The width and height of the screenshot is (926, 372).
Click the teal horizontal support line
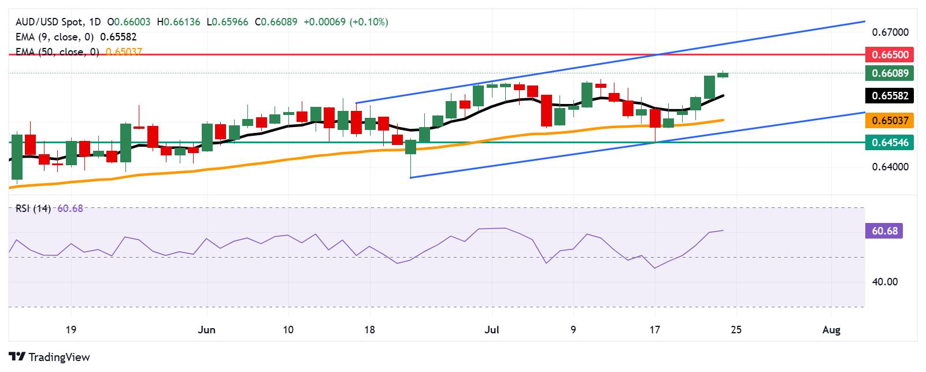click(x=437, y=142)
